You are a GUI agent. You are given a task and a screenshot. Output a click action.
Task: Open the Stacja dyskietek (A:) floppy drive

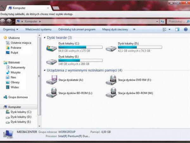[x=51, y=81]
